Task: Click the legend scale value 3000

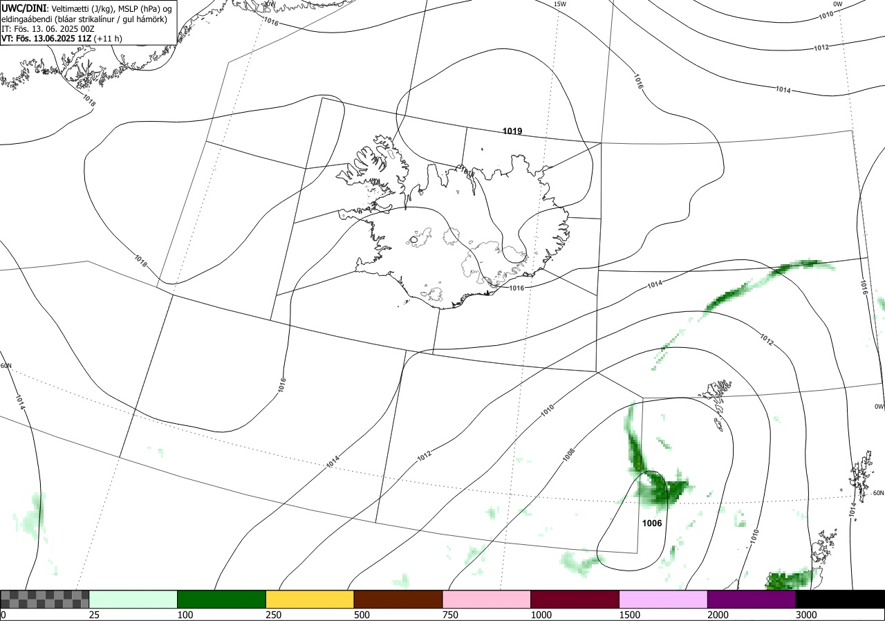Action: click(806, 615)
